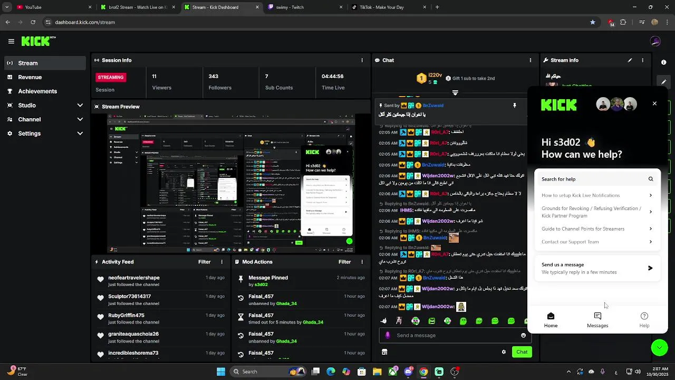The height and width of the screenshot is (380, 675).
Task: Open Guide to Channel Points for Streamers
Action: point(597,229)
